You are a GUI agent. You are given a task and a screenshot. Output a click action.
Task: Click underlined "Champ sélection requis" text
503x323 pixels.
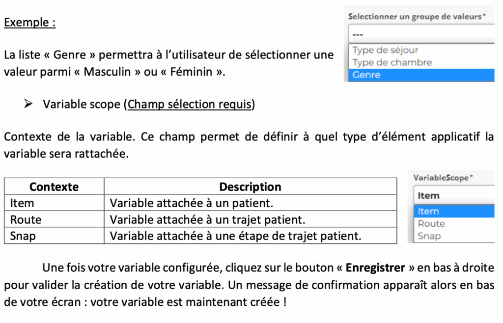click(x=190, y=104)
